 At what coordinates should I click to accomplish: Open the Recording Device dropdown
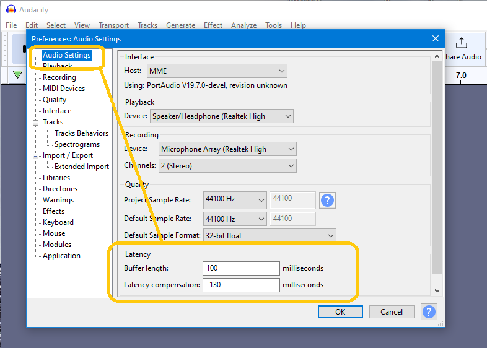(227, 149)
